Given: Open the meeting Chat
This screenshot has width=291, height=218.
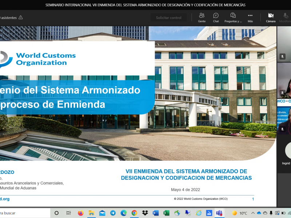Looking at the screenshot, I should point(216,17).
